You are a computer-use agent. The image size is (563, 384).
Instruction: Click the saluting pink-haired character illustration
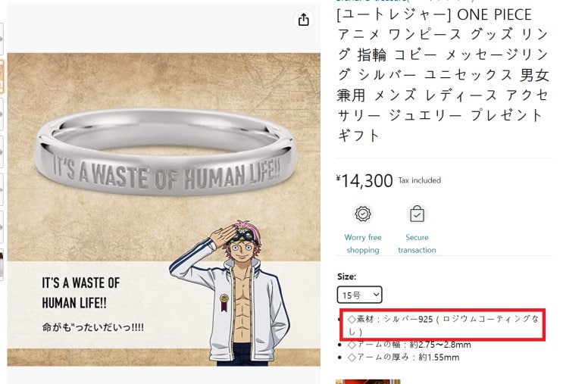pyautogui.click(x=233, y=293)
